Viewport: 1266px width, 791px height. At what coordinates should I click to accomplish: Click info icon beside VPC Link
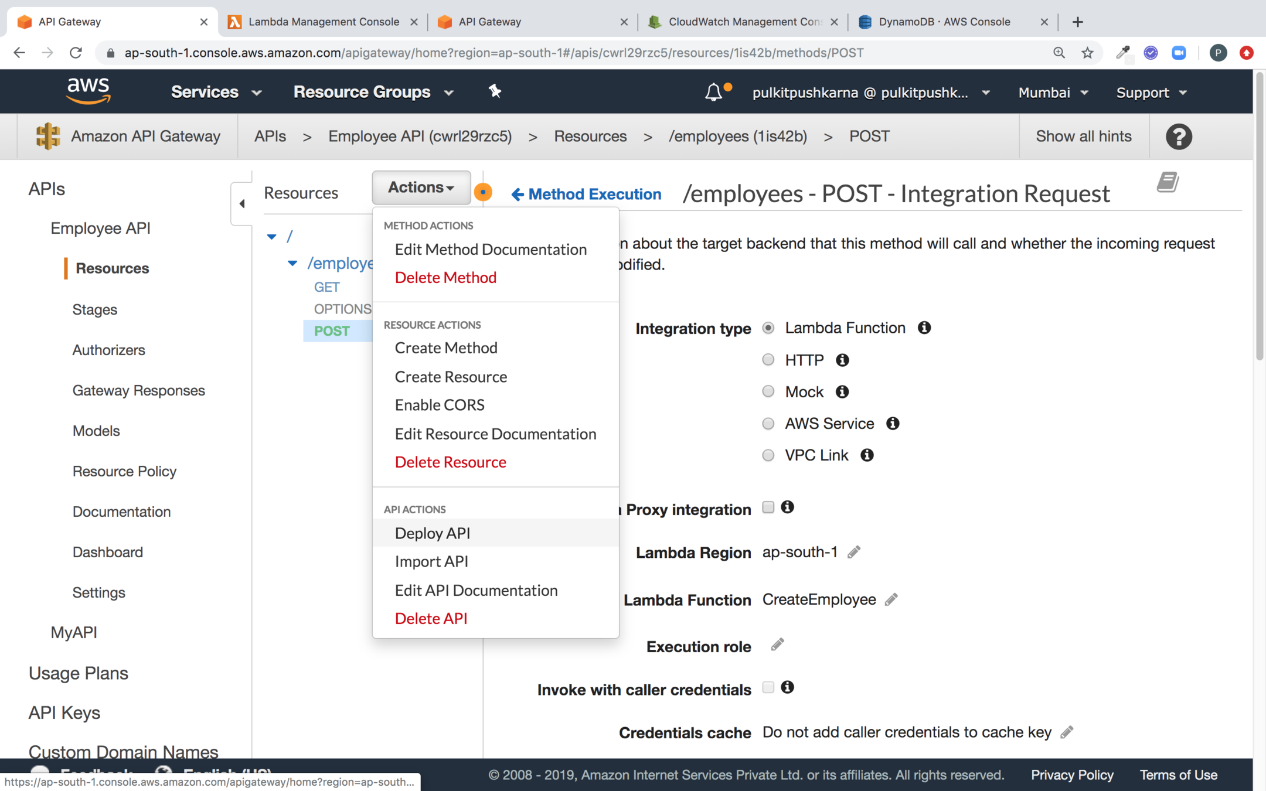(x=867, y=455)
